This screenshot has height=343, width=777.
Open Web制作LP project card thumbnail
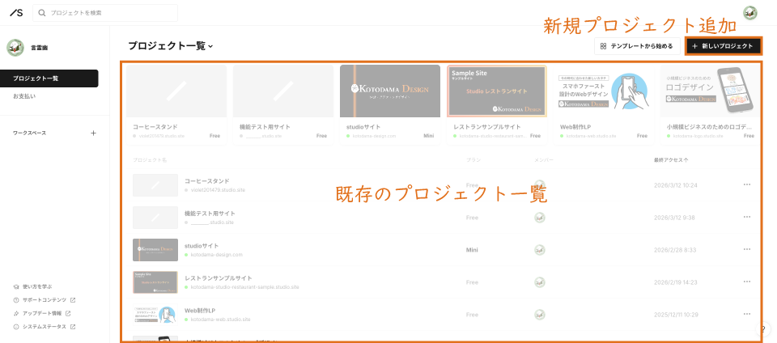604,91
